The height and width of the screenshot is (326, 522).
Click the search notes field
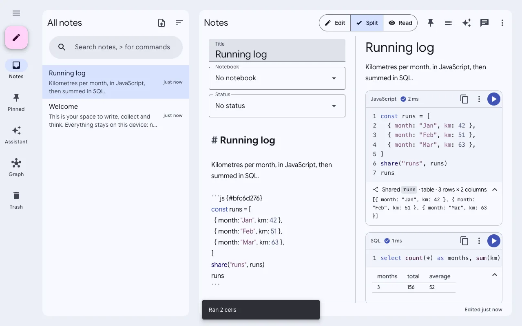(x=116, y=47)
